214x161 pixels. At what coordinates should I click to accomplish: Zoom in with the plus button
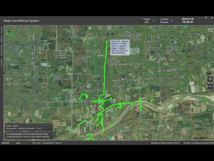(x=210, y=79)
